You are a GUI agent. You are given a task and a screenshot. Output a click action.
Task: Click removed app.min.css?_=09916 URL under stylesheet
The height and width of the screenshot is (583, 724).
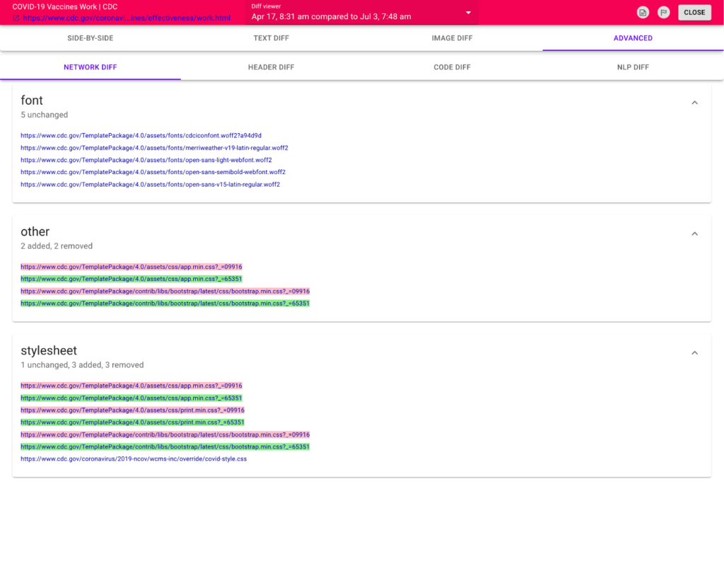coord(131,386)
